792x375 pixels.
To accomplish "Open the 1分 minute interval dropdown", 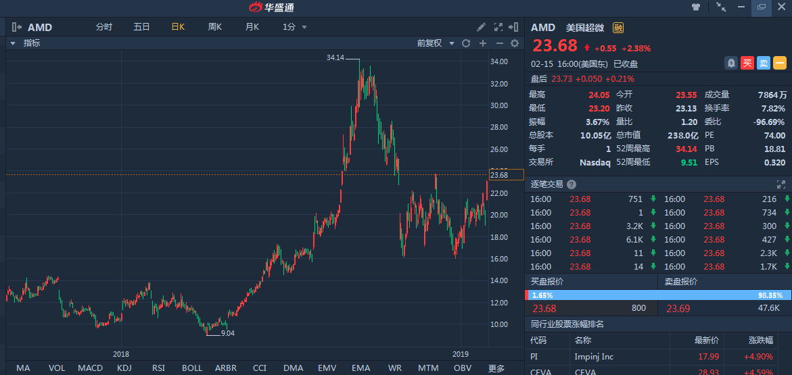I will (294, 27).
